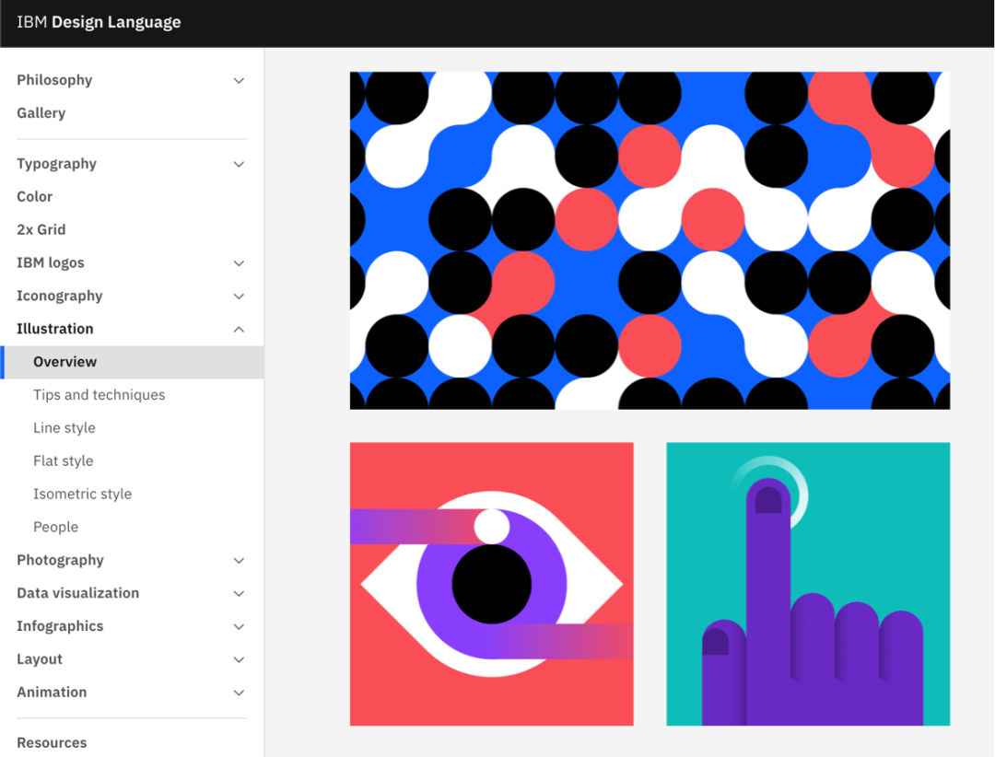
Task: Click the IBM Design Language header title
Action: click(x=99, y=22)
